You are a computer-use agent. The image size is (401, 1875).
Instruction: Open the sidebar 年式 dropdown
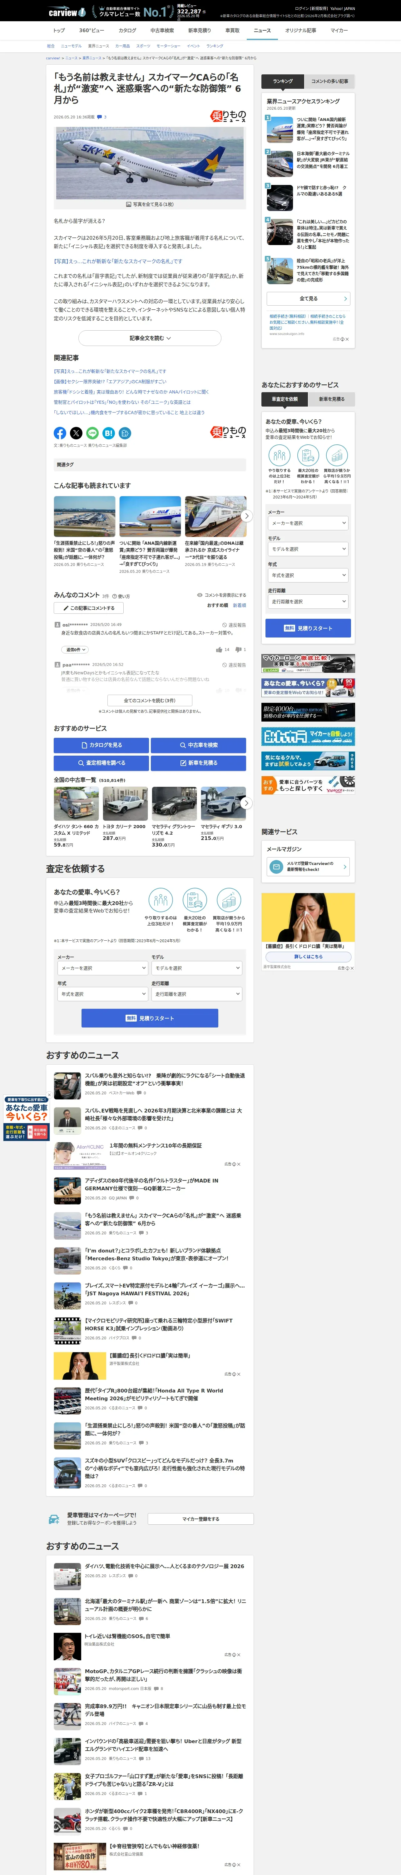tap(309, 575)
